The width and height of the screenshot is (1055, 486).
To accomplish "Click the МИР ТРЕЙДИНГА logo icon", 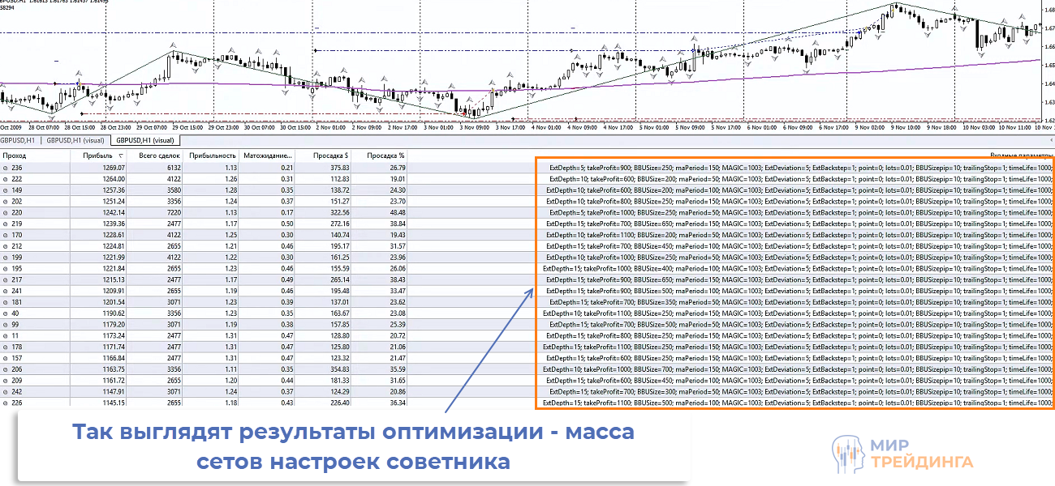I will pos(846,454).
